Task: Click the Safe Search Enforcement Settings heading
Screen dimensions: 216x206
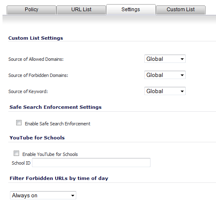Action: tap(56, 107)
